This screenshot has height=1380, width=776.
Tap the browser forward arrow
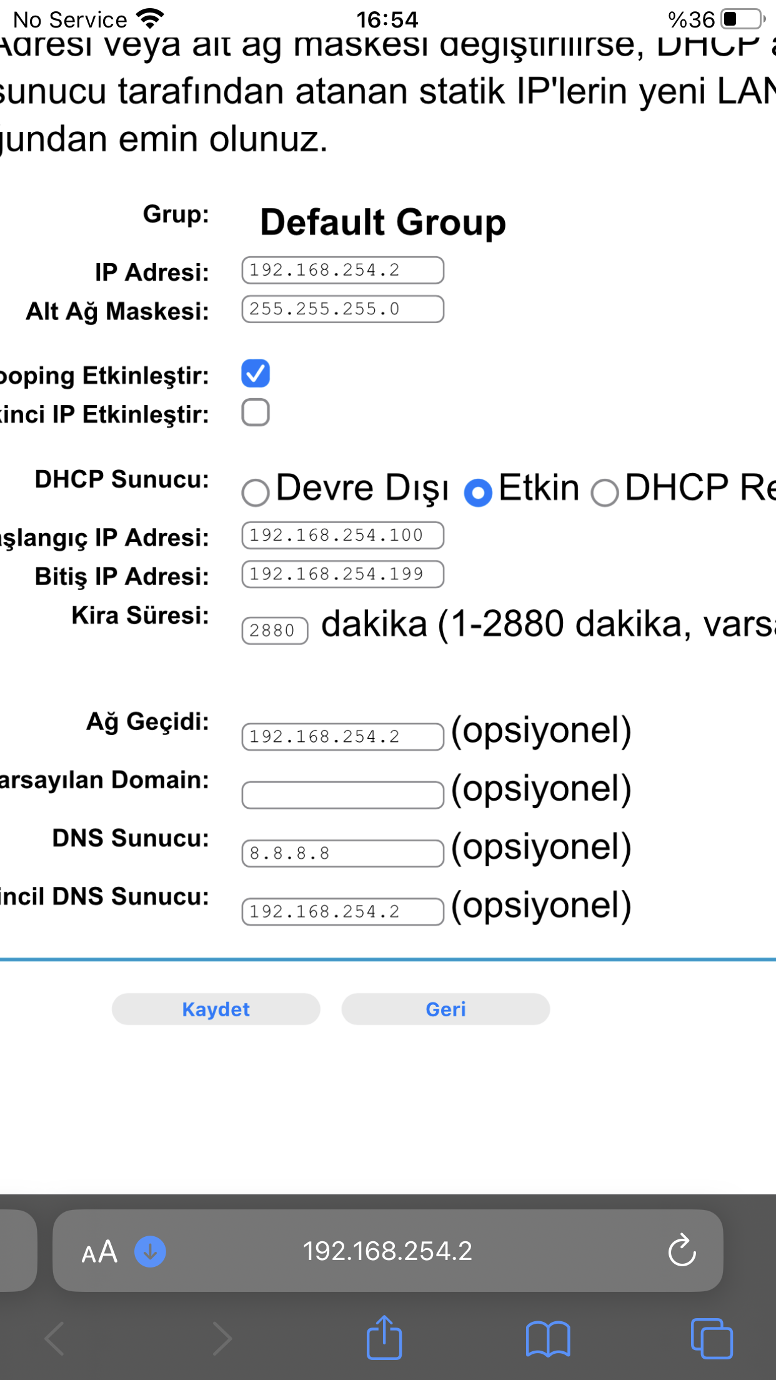[222, 1339]
